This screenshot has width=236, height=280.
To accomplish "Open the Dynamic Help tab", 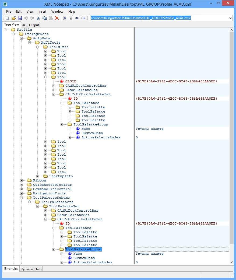I will (x=31, y=269).
